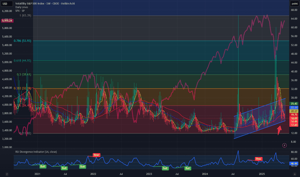Click the Fibonacci level label '1 (65.39)'
The image size is (300, 177).
tap(25, 15)
